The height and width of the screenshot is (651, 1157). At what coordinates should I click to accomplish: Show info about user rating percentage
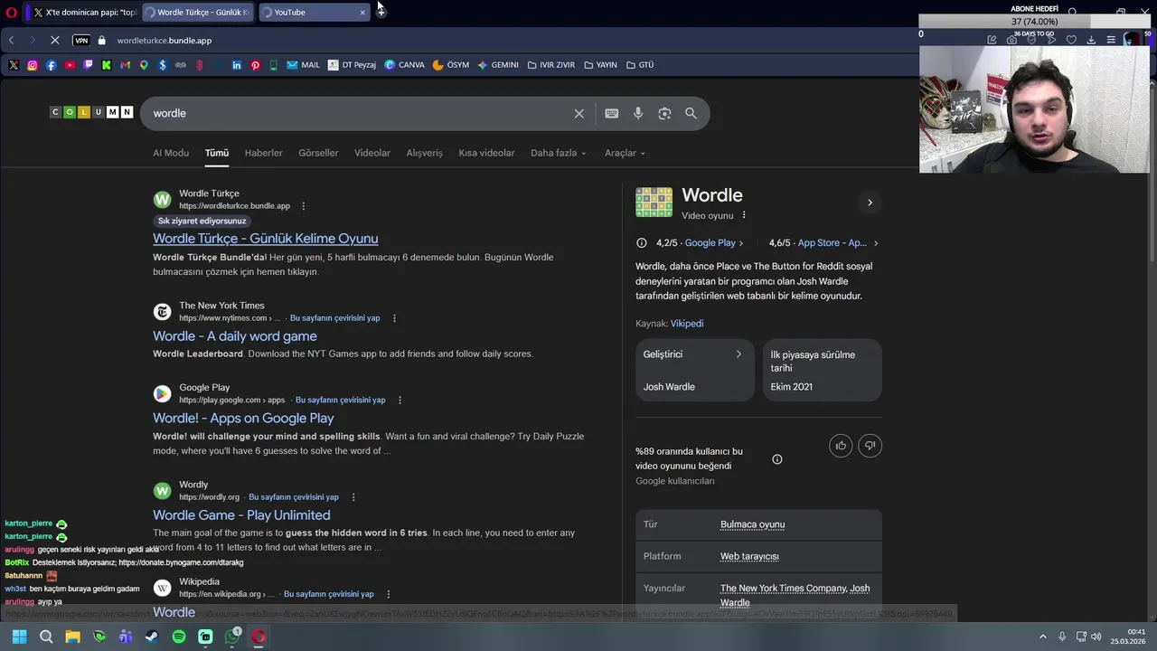[x=777, y=459]
